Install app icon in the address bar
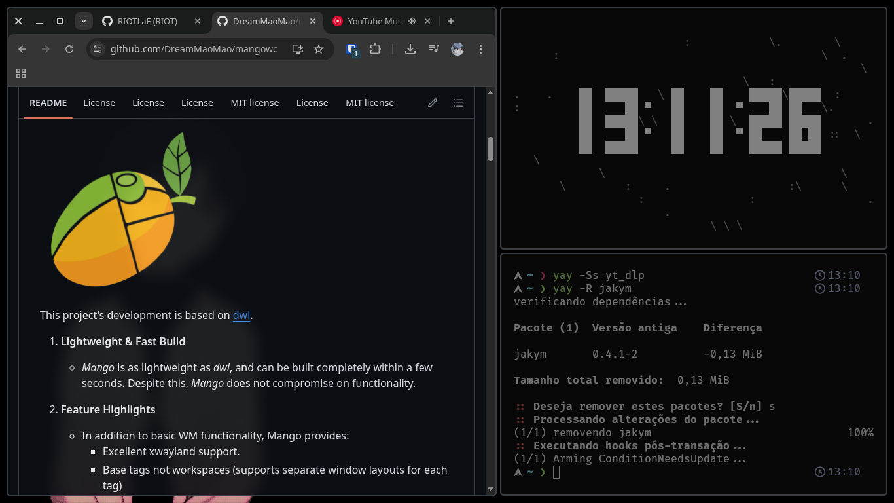 click(x=298, y=49)
